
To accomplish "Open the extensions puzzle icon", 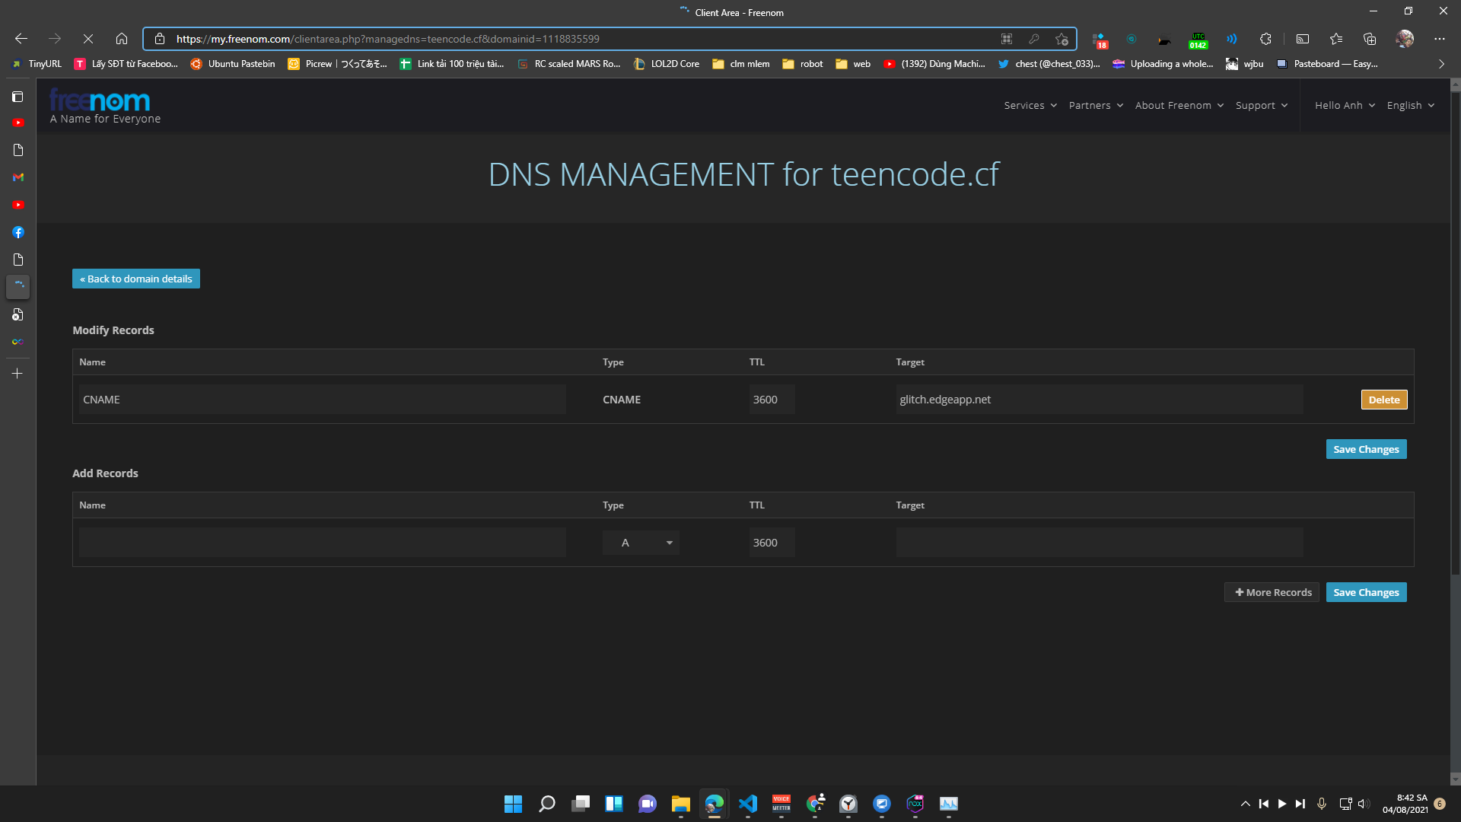I will click(x=1265, y=39).
